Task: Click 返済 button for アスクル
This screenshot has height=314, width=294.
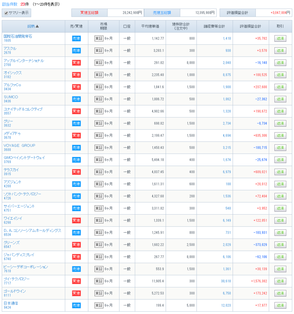Action: click(x=280, y=51)
